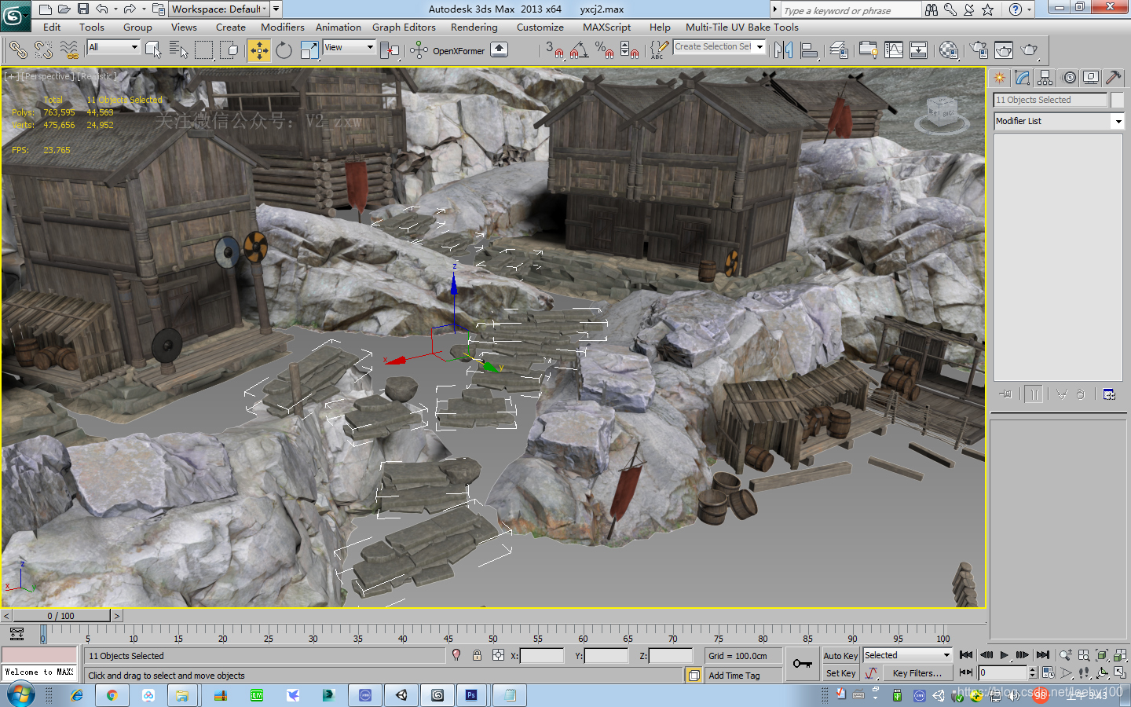1131x707 pixels.
Task: Select the Rotate tool in main toolbar
Action: 284,50
